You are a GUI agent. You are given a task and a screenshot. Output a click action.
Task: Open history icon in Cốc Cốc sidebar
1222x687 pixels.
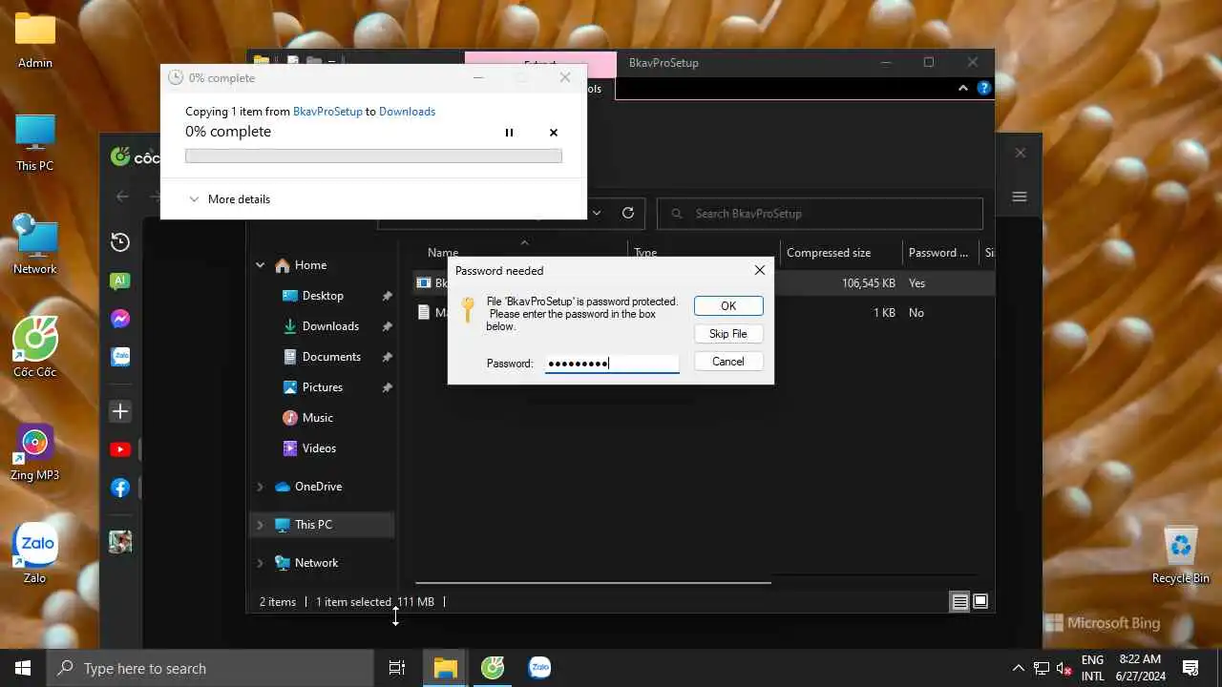point(120,242)
